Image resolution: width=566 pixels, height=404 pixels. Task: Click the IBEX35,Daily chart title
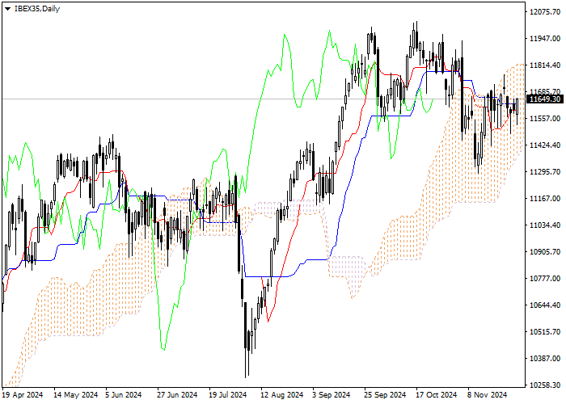pos(37,9)
